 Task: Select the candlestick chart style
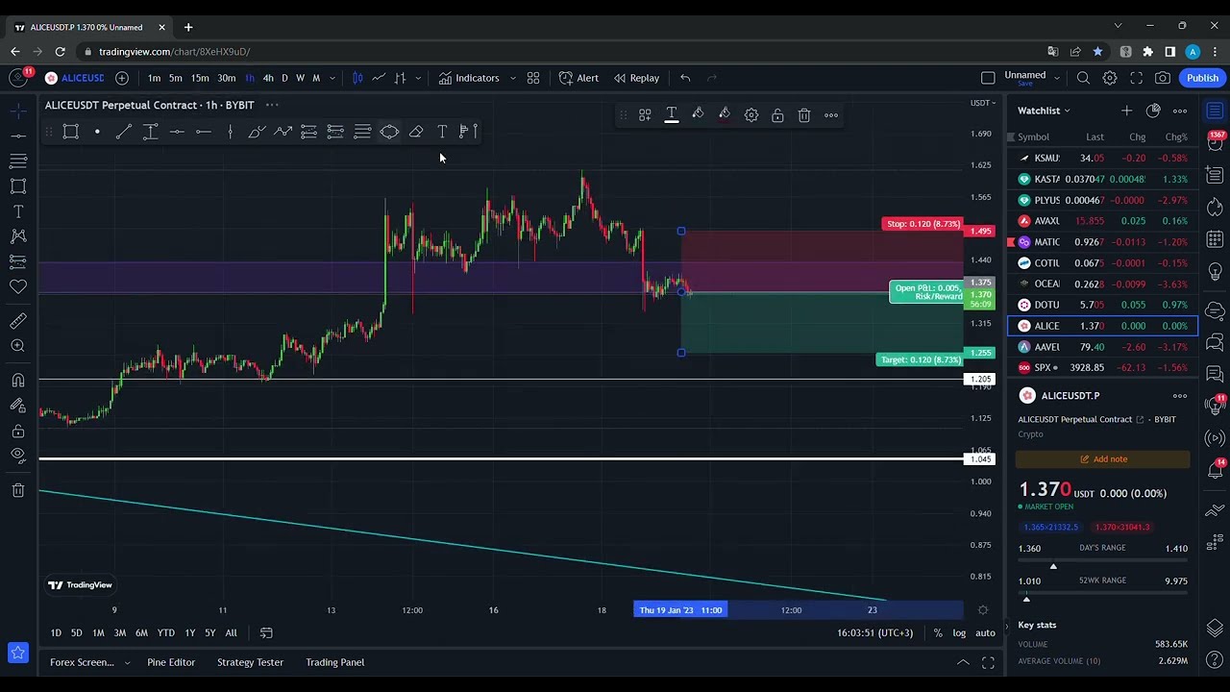pyautogui.click(x=357, y=78)
